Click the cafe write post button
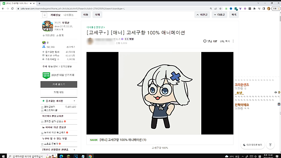This screenshot has width=281, height=158. click(59, 84)
